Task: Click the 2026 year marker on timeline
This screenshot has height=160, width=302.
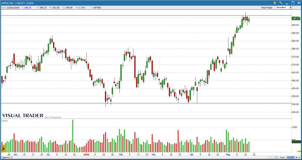Action: pos(86,154)
